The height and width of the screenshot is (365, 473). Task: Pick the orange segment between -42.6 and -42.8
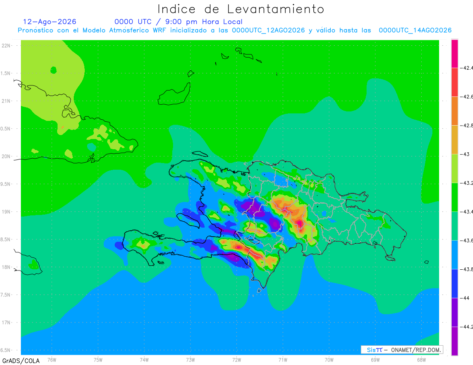(x=454, y=111)
